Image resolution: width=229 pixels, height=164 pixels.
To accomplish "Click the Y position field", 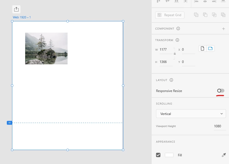I will 188,62.
